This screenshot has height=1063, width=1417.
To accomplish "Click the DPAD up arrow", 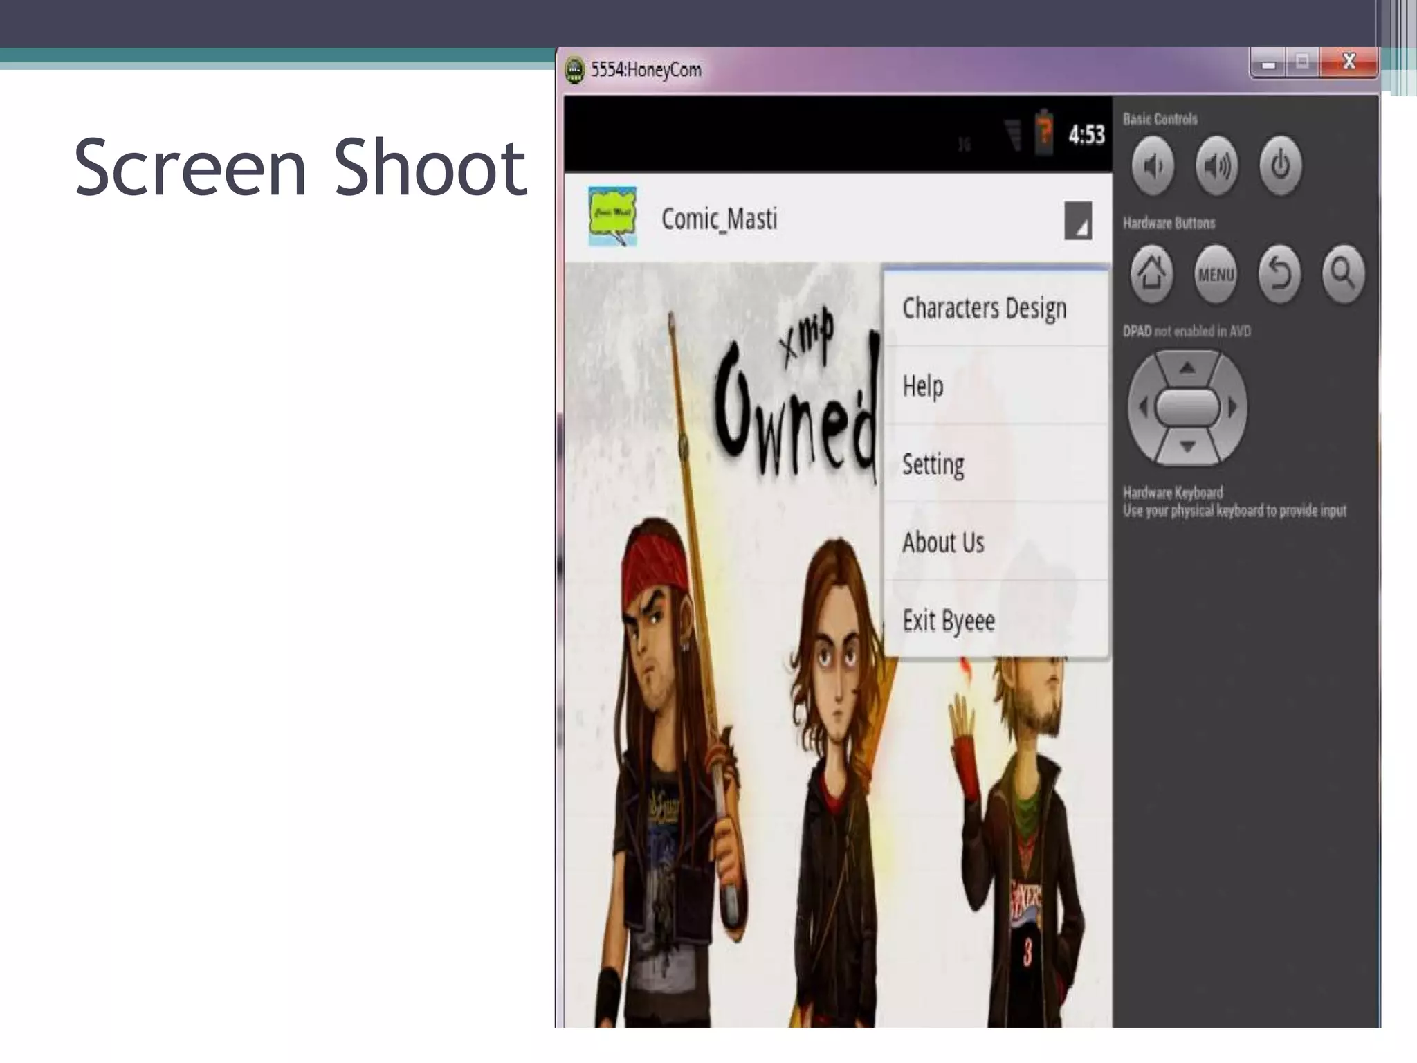I will point(1187,367).
